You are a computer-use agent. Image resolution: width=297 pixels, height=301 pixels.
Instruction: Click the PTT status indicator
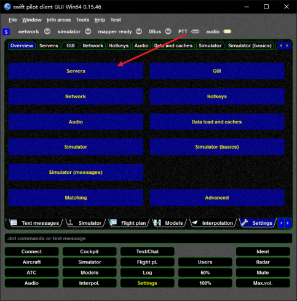click(195, 31)
